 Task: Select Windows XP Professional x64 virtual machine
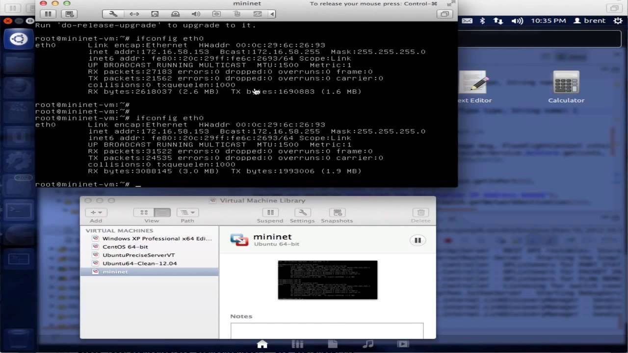tap(150, 238)
